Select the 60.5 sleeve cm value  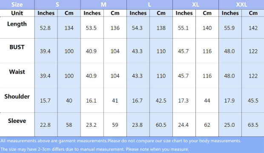(161, 125)
